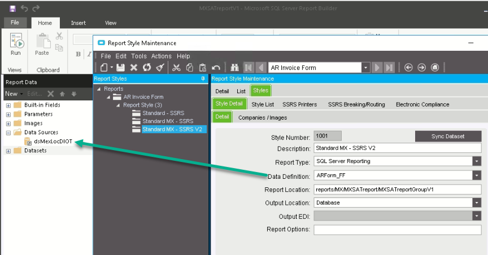This screenshot has width=488, height=255.
Task: Click the Sync Dataset button
Action: tap(448, 137)
